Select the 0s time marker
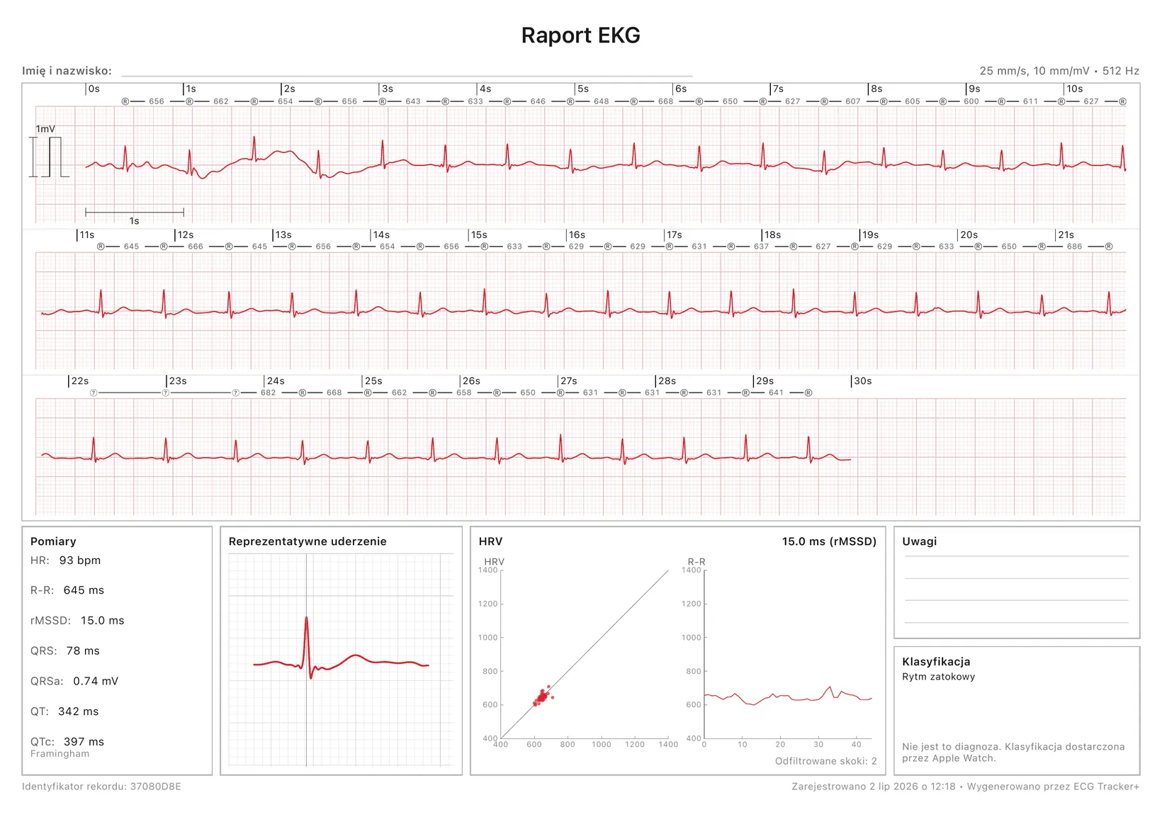Viewport: 1162px width, 822px height. click(x=94, y=89)
